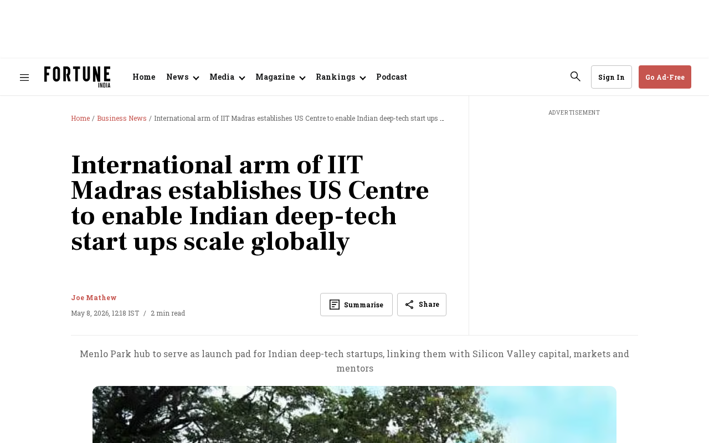Click the Fortune India logo

78,77
